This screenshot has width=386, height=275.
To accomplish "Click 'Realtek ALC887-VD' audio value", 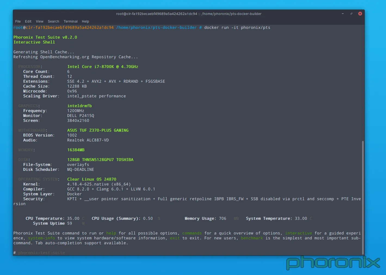I will (x=88, y=140).
